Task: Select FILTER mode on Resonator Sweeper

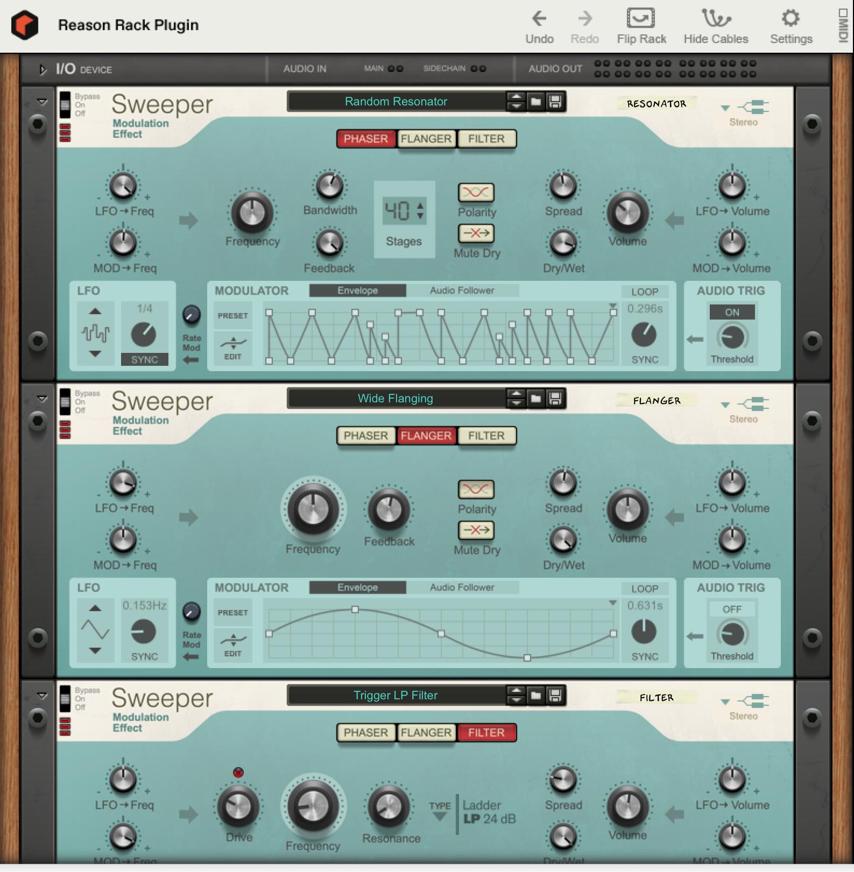Action: 486,139
